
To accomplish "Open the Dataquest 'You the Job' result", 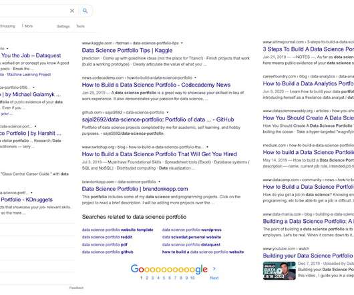I will point(31,55).
